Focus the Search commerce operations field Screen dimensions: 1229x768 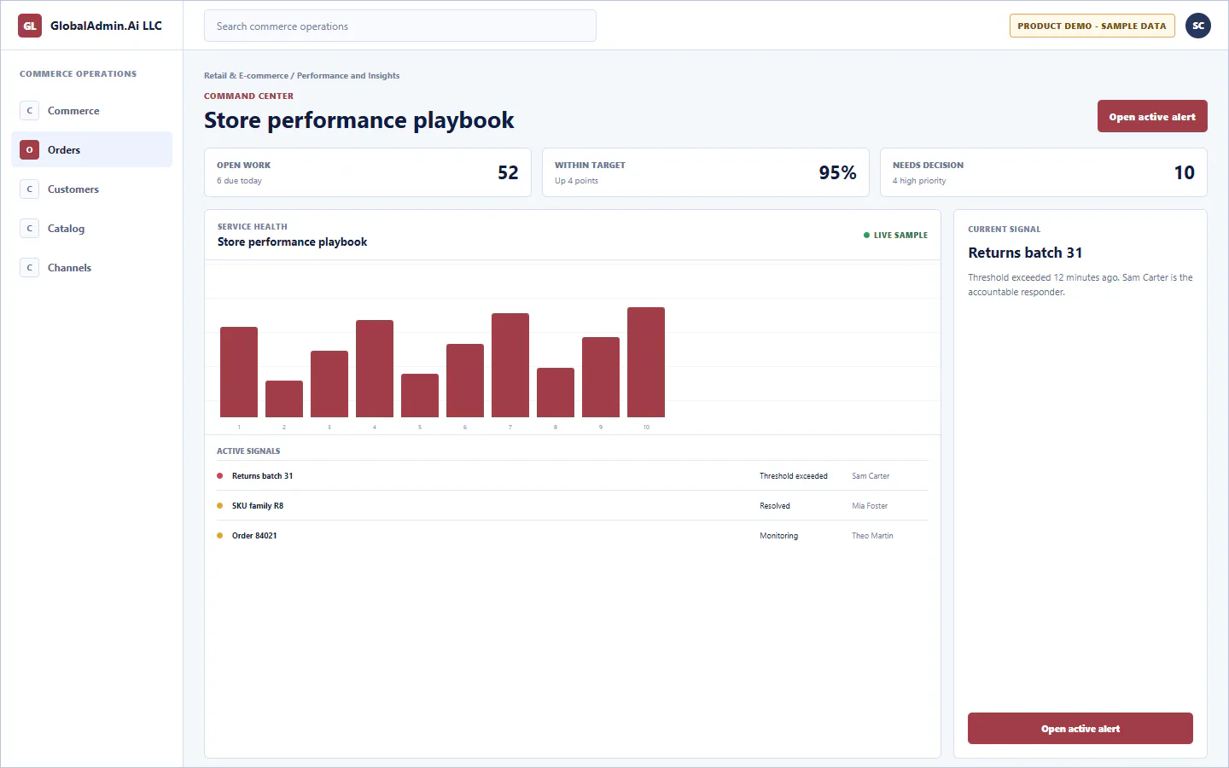[x=399, y=26]
